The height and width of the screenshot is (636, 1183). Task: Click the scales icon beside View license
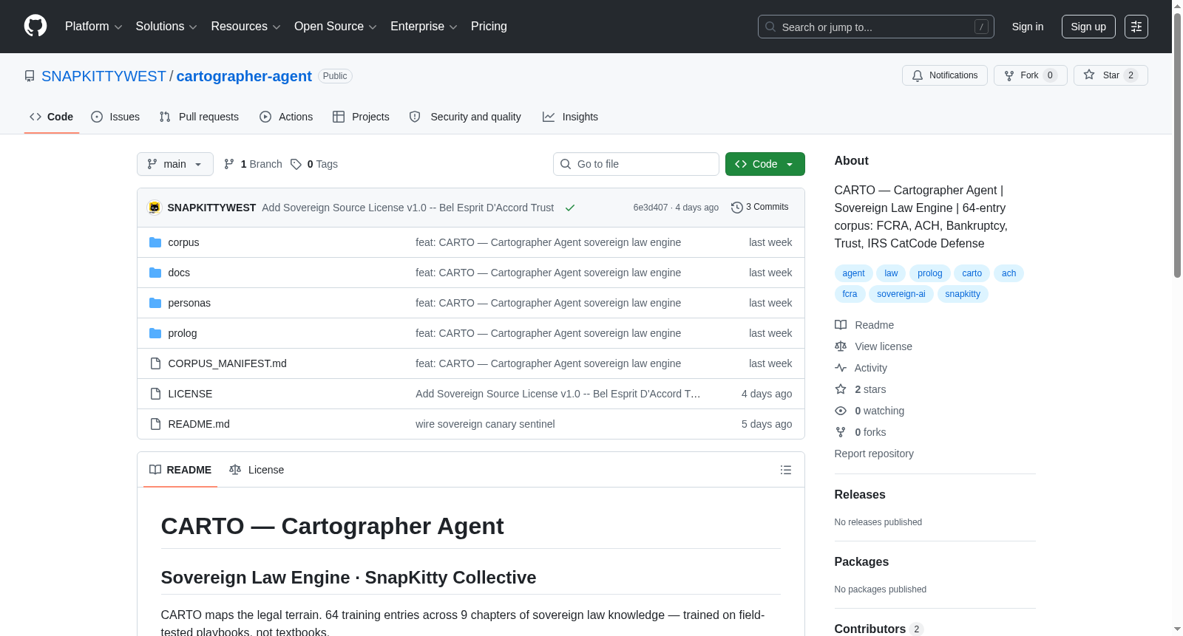tap(841, 346)
